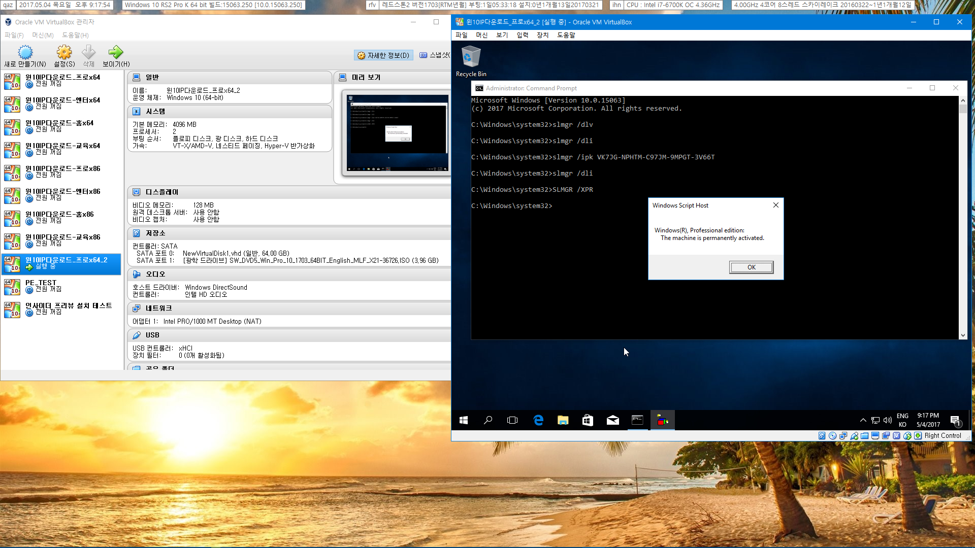Open the 보기 menu in the VM window

coord(502,36)
